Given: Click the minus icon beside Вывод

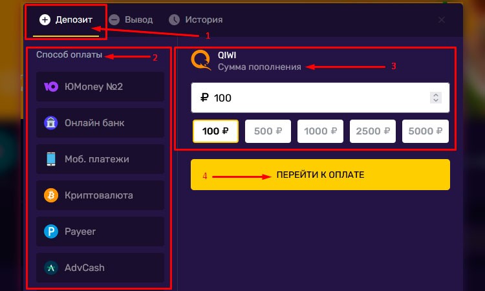Looking at the screenshot, I should (x=114, y=20).
